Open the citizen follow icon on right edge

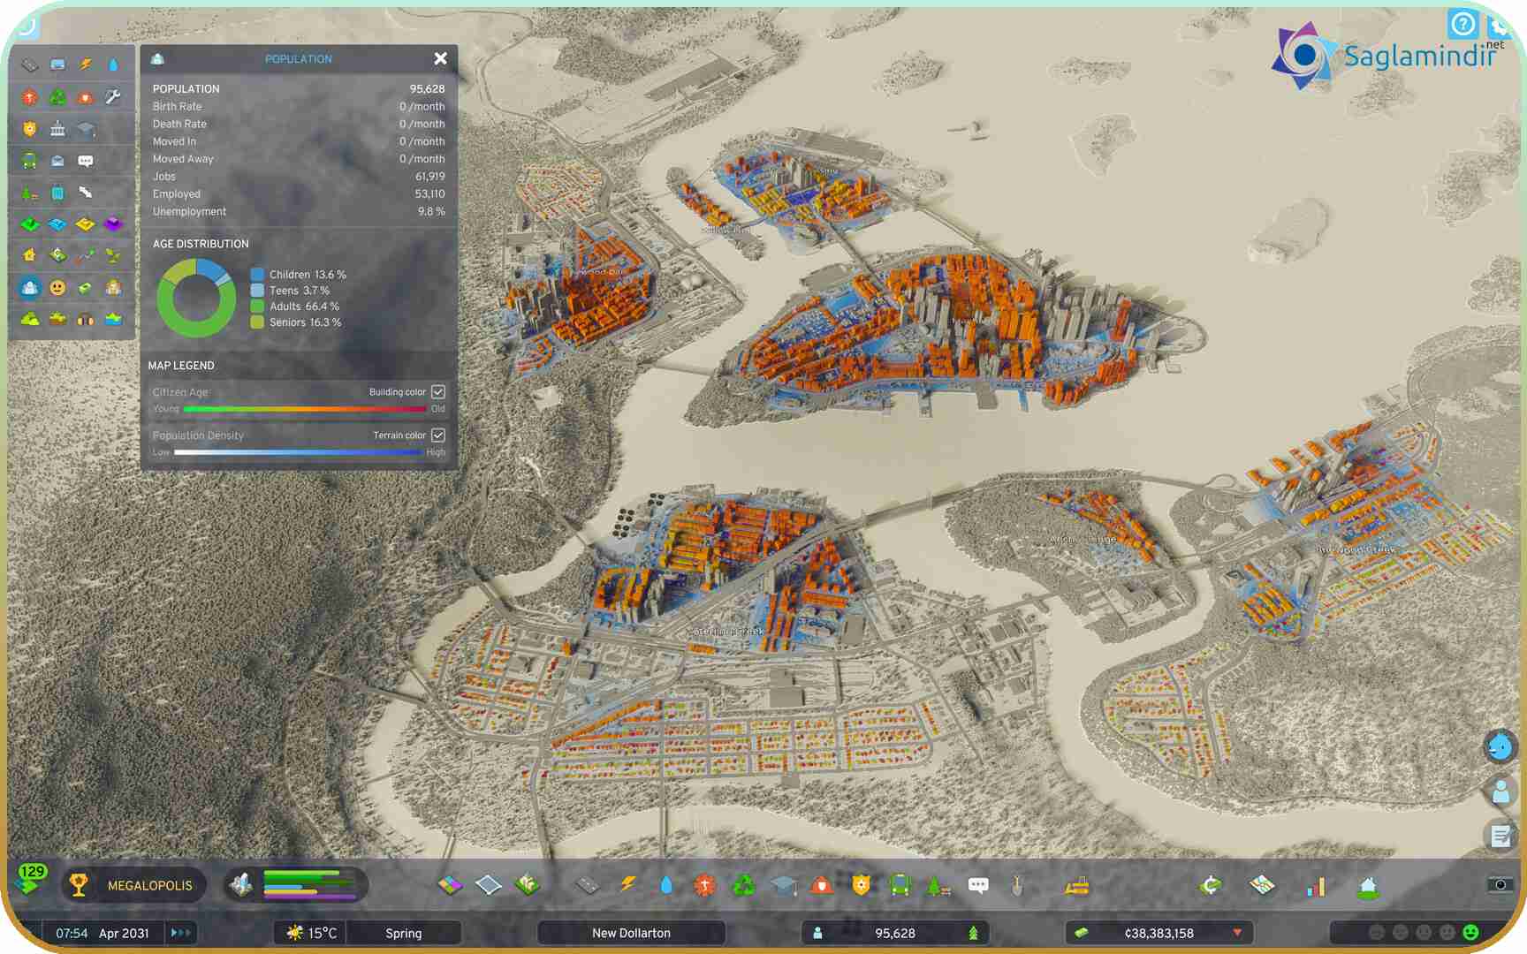coord(1500,791)
